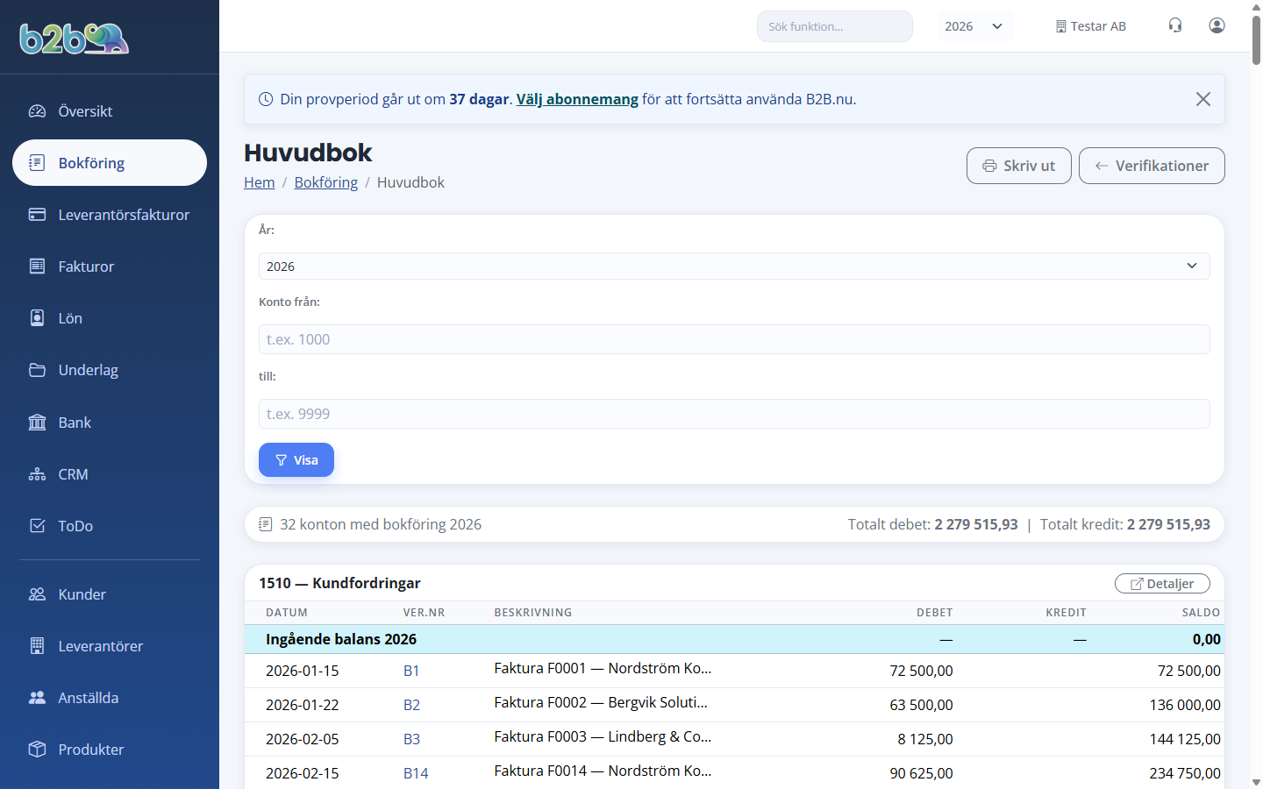
Task: Select Kunder menu item
Action: [110, 594]
